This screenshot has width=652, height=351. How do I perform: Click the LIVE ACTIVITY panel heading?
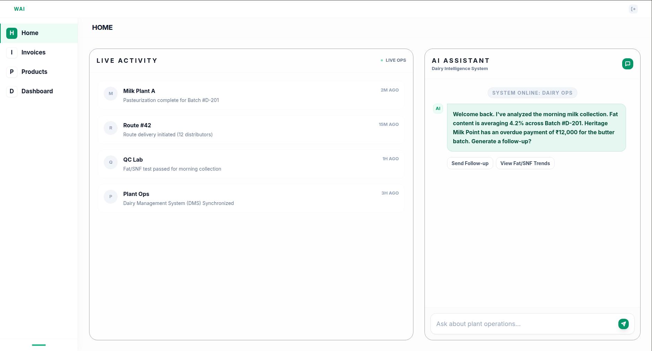pyautogui.click(x=127, y=61)
